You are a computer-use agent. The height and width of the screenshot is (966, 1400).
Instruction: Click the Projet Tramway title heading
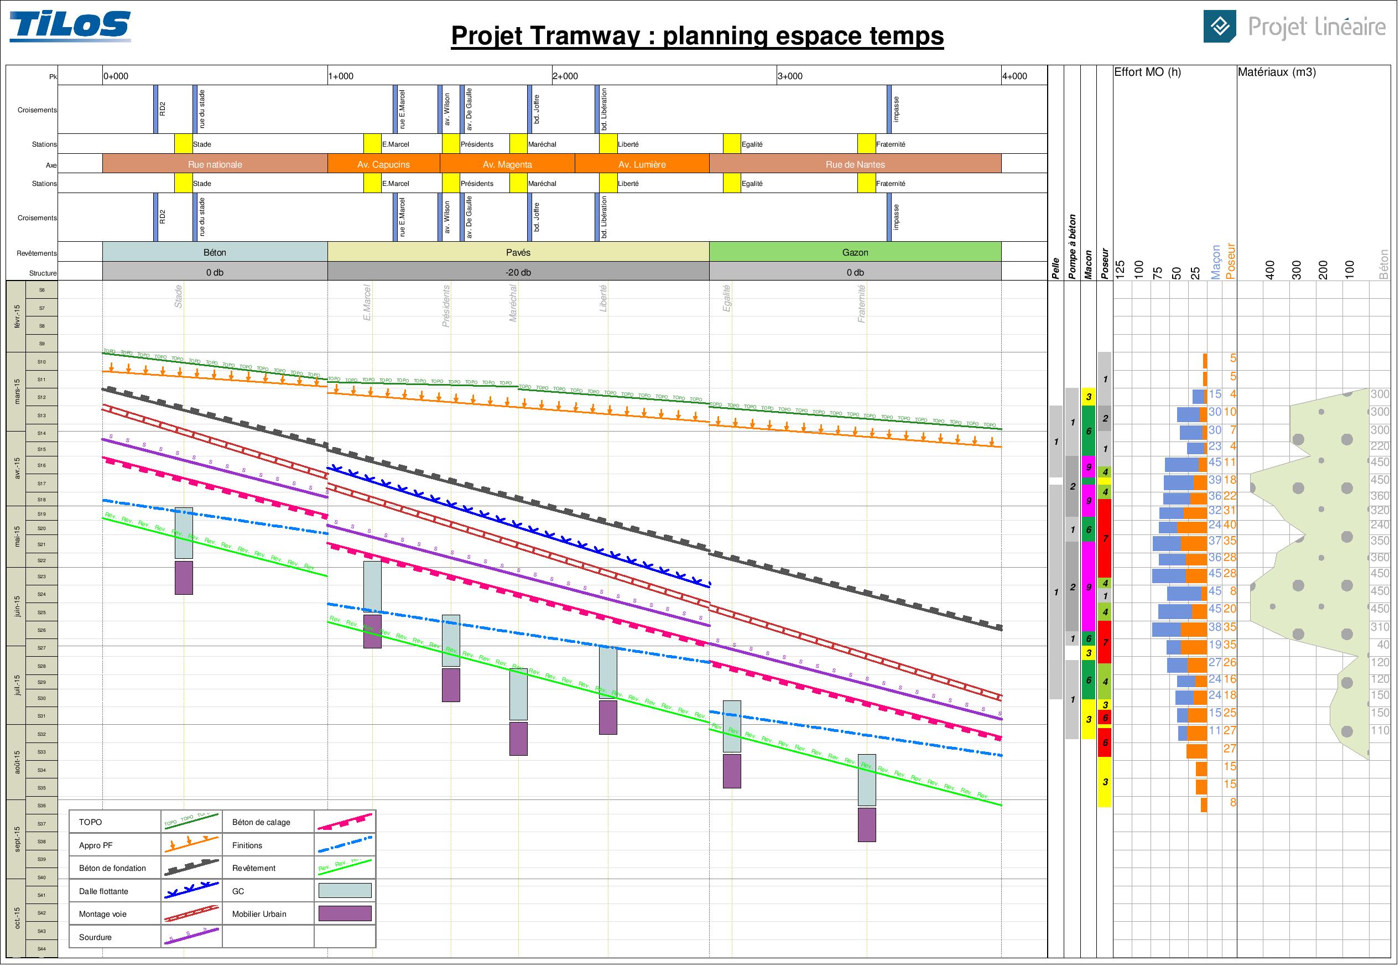click(697, 36)
